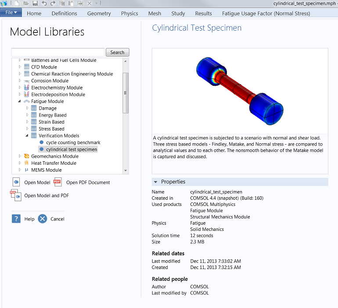Click the Fatigue Module icon
Screen dimensions: 338x308
coord(26,101)
